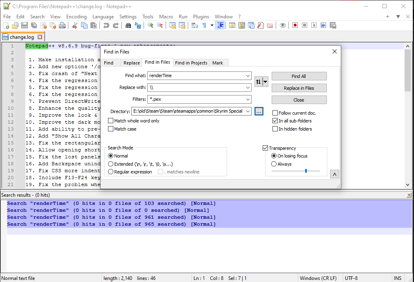Toggle file monitoring eye icon

point(283,25)
